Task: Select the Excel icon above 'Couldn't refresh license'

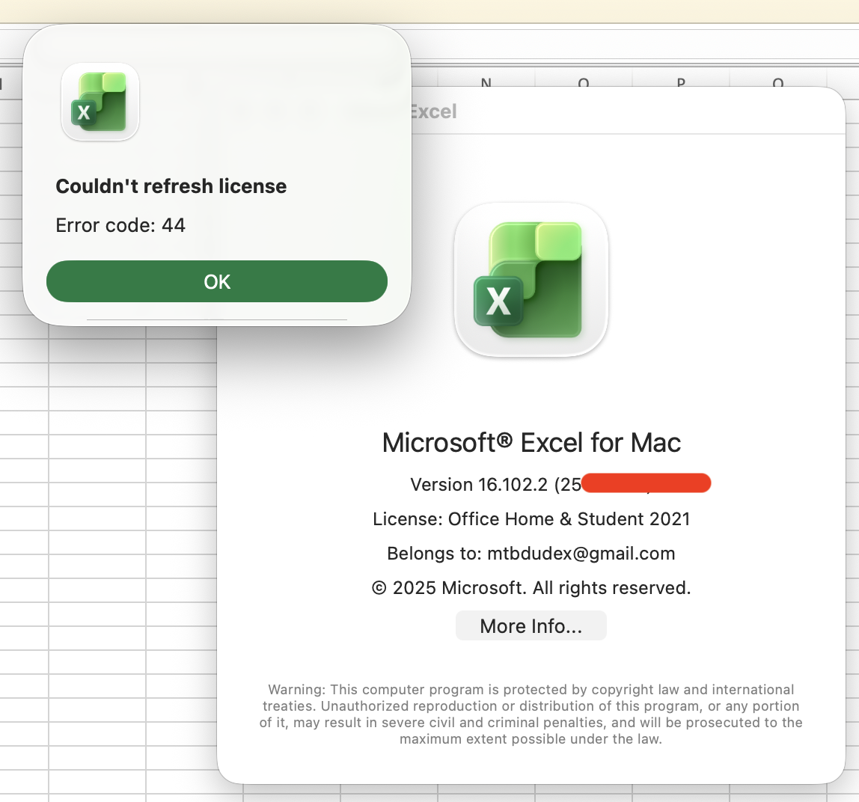Action: [100, 101]
